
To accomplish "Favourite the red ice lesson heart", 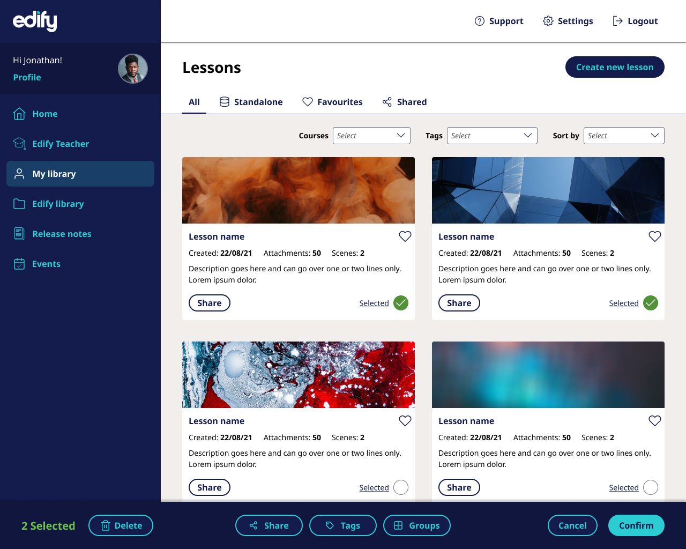I will click(x=405, y=421).
